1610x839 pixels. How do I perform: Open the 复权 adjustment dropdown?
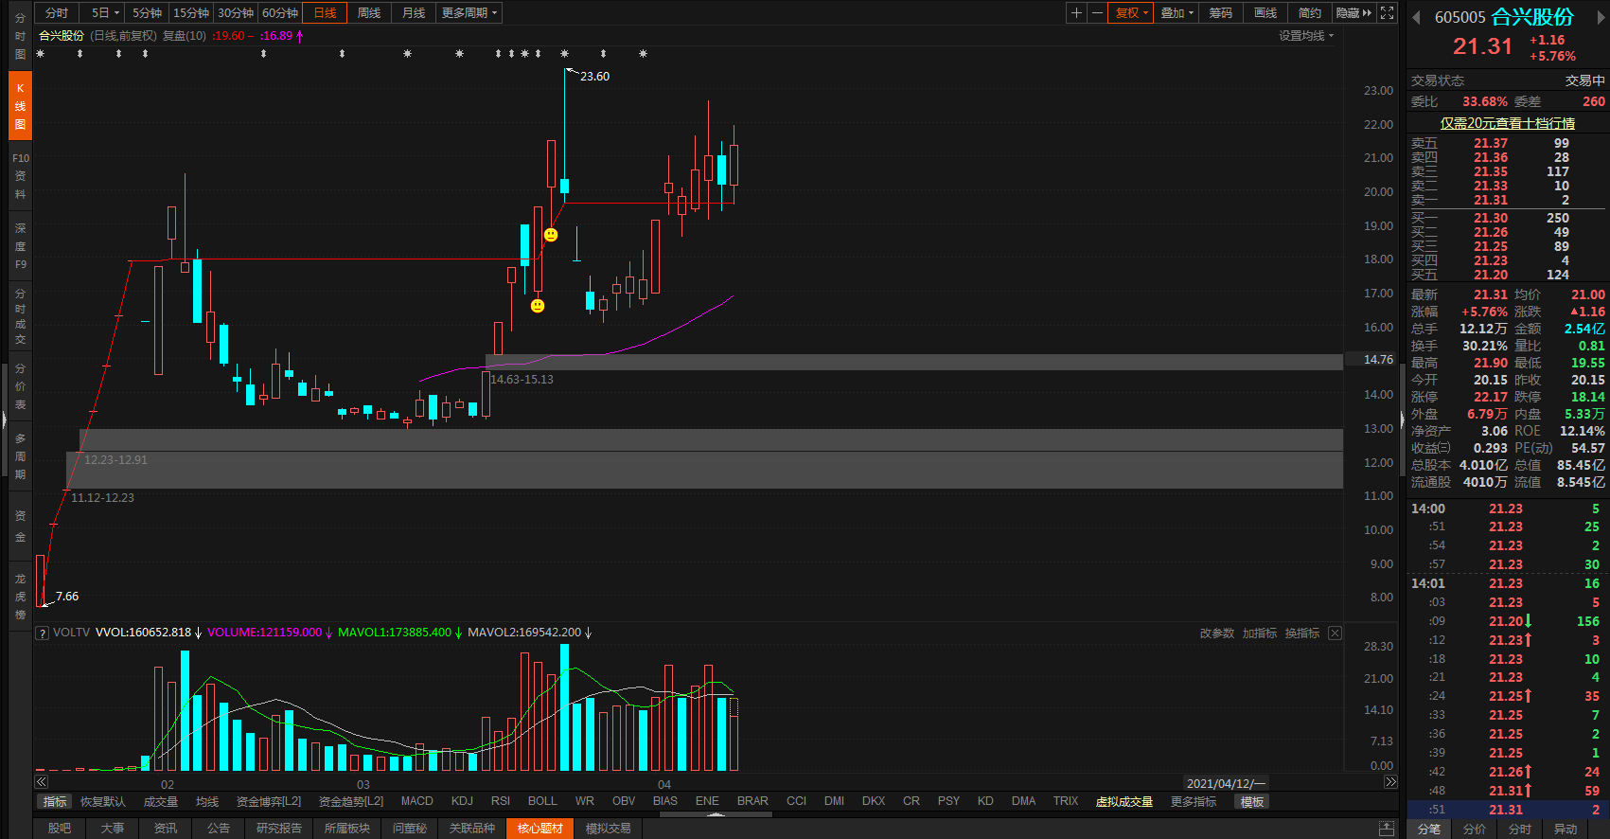coord(1131,12)
